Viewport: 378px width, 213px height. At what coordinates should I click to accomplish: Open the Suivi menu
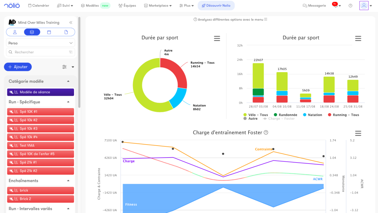tap(65, 6)
